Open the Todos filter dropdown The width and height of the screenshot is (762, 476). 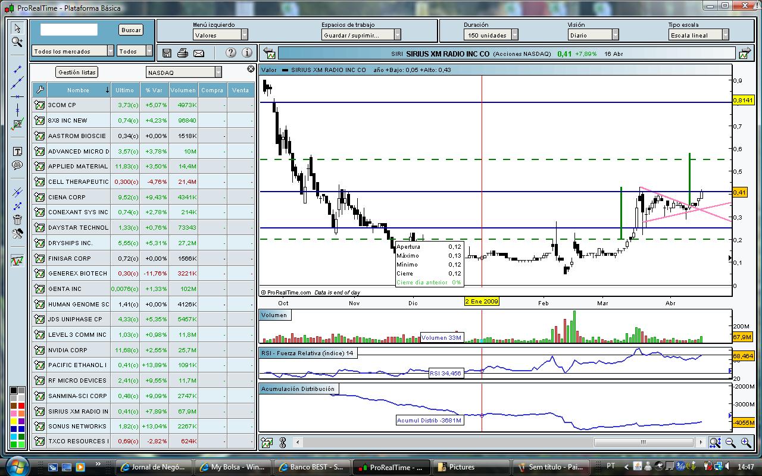click(135, 51)
